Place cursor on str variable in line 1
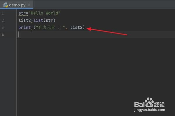Viewport: 175px width, 116px height. point(22,13)
